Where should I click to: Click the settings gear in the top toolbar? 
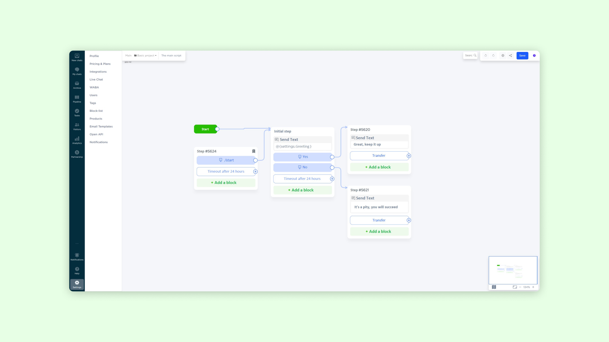pyautogui.click(x=503, y=55)
